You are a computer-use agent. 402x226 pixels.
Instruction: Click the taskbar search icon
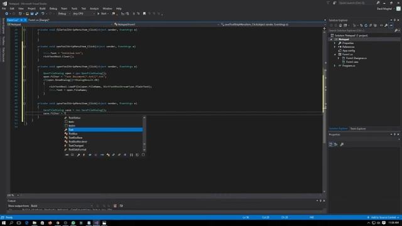point(11,223)
